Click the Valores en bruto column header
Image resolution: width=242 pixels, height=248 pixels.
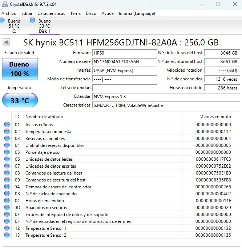(208, 117)
